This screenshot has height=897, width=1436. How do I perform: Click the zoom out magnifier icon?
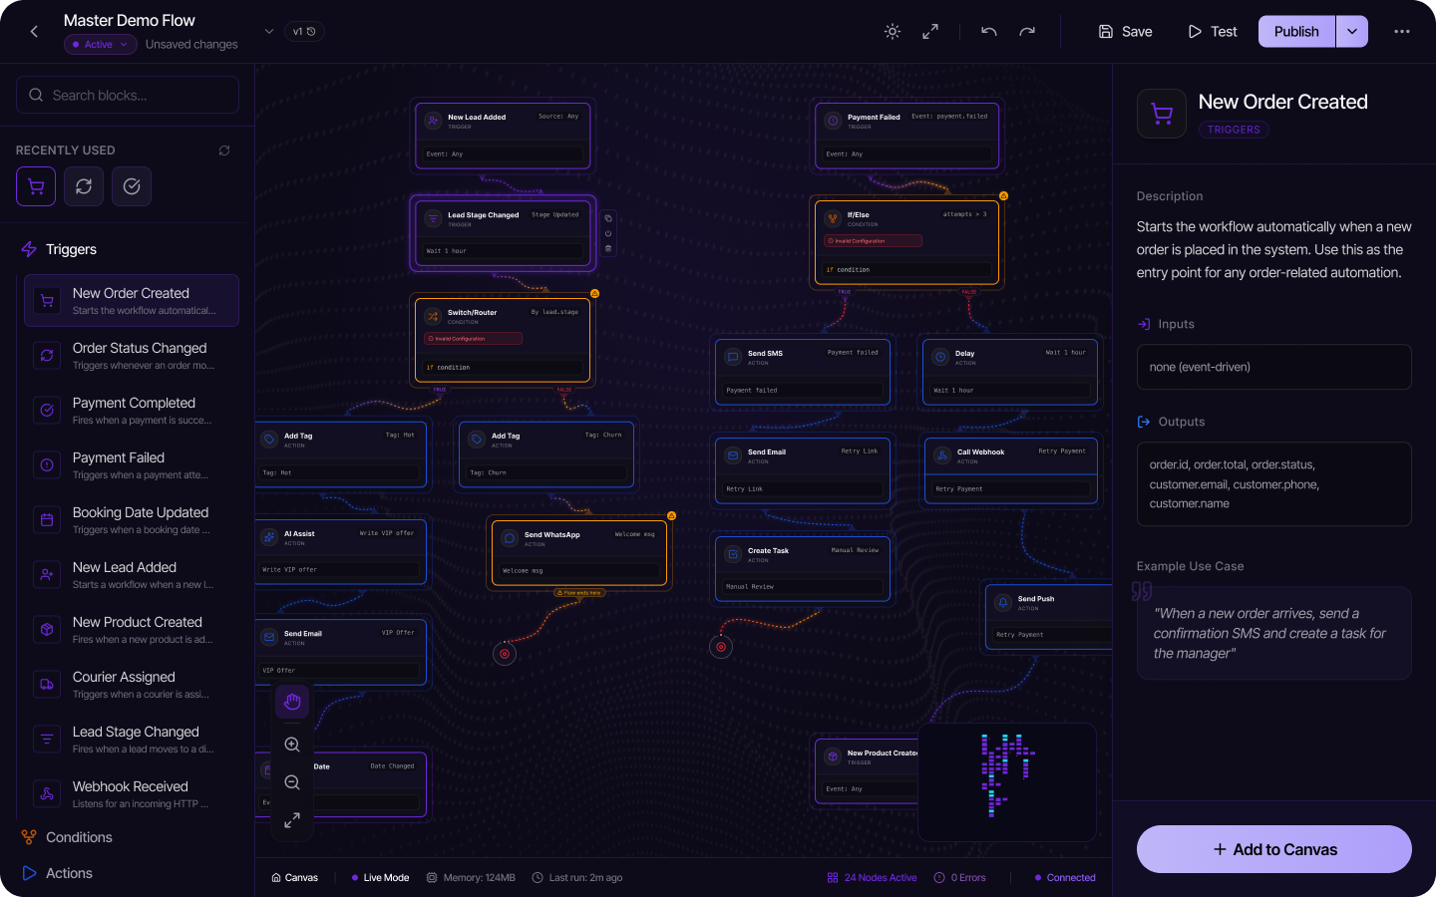point(292,782)
